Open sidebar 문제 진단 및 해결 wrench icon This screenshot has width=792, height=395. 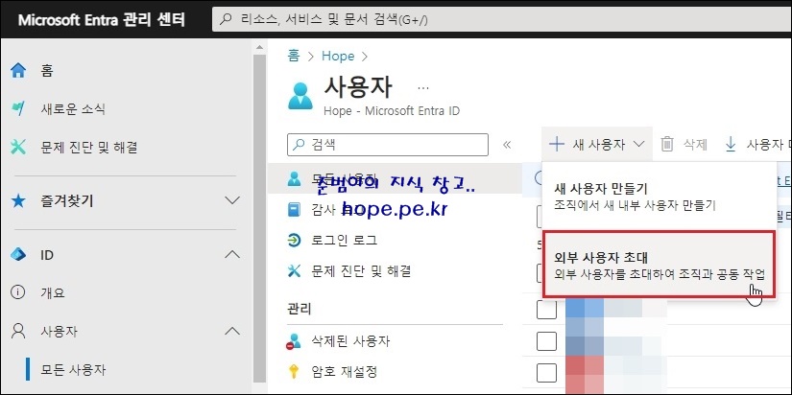click(17, 148)
